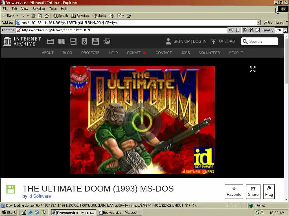Click the IE Refresh button

[40, 16]
